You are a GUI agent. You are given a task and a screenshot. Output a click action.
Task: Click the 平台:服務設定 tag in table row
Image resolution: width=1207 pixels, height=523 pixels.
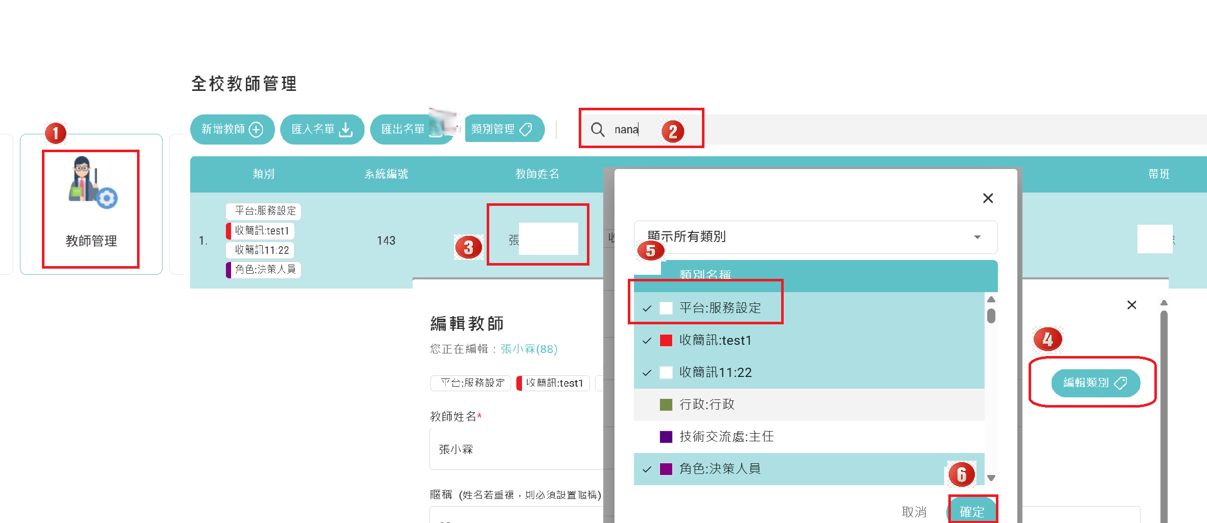click(x=263, y=211)
